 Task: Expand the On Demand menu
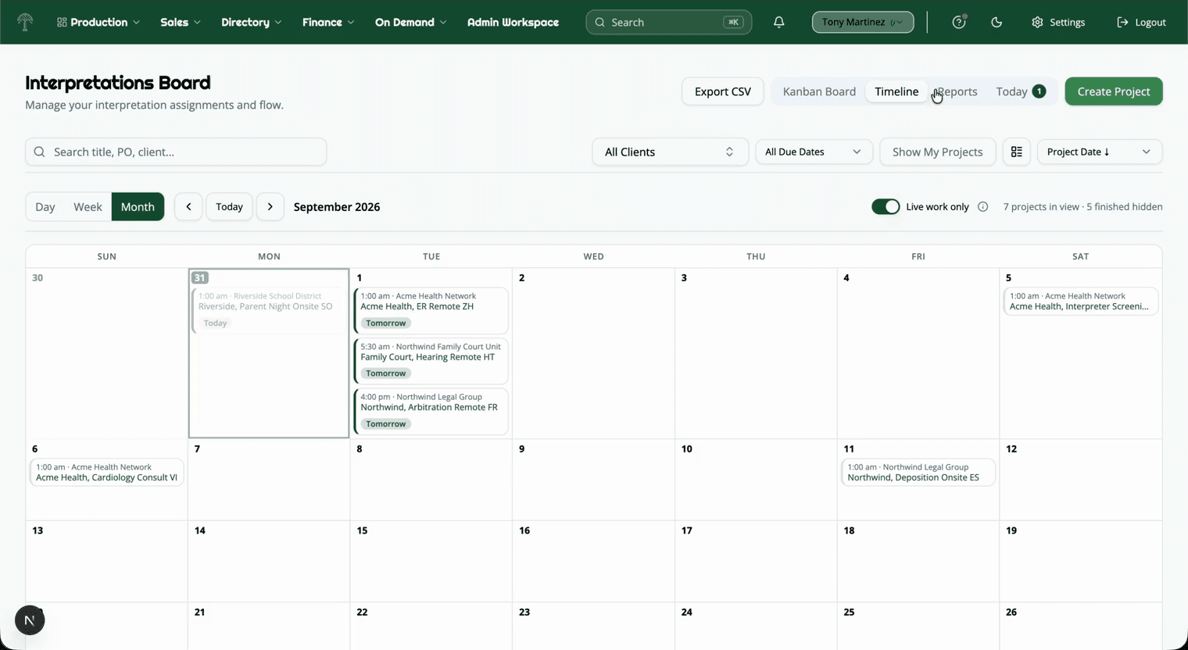coord(411,22)
